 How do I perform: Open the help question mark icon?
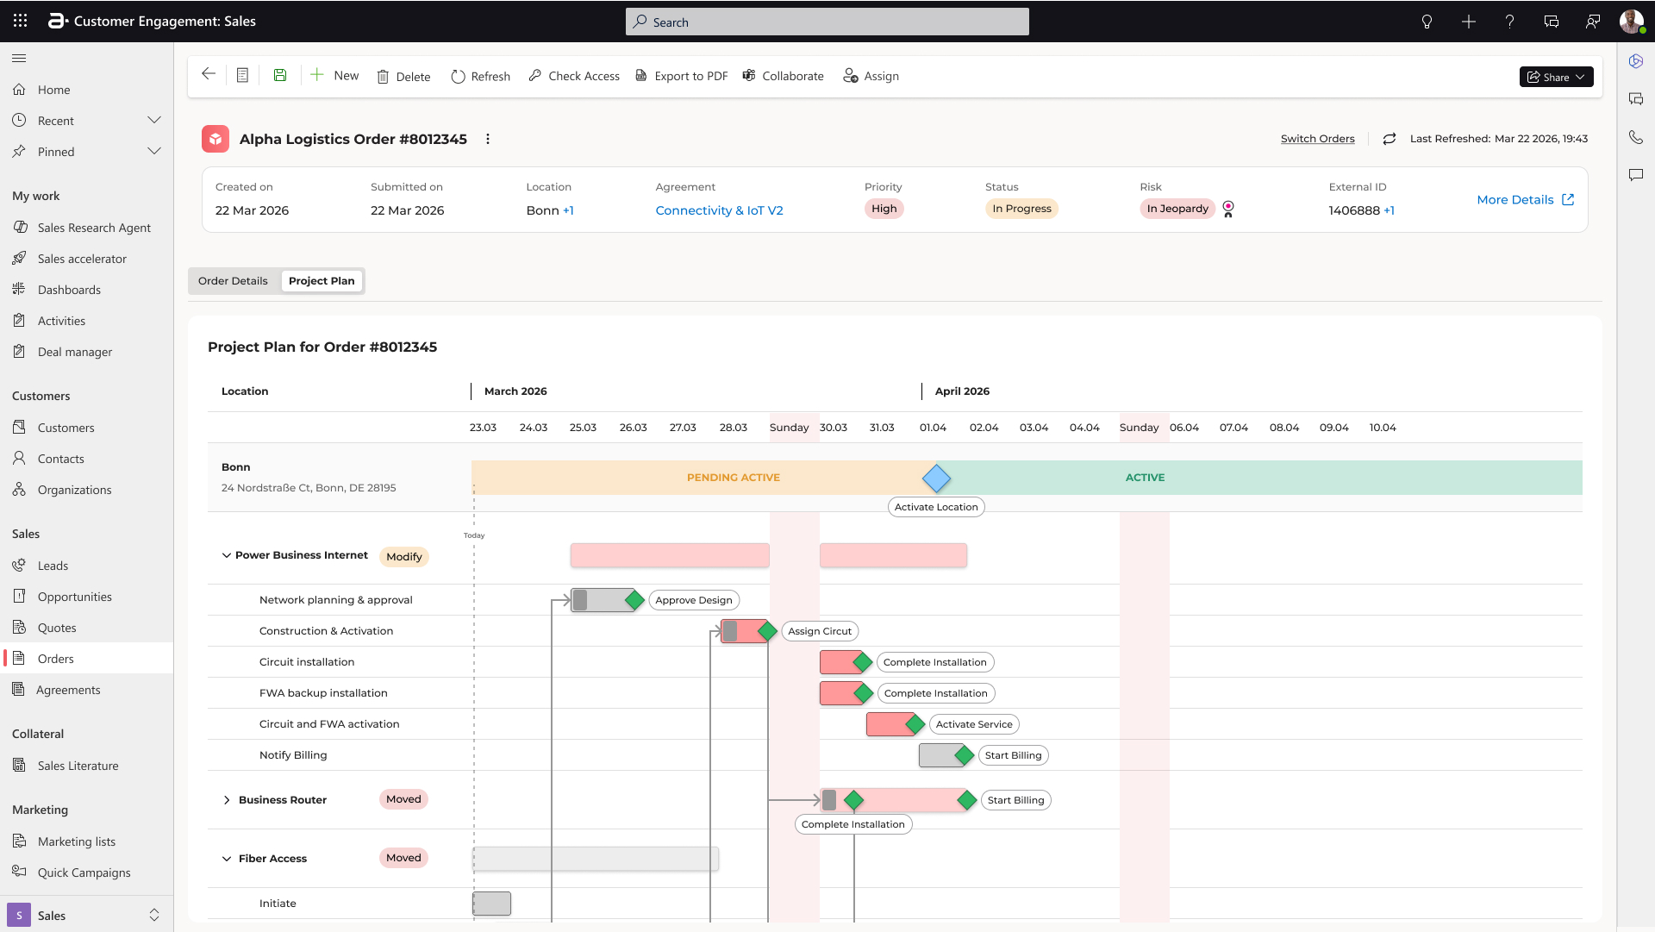1509,22
